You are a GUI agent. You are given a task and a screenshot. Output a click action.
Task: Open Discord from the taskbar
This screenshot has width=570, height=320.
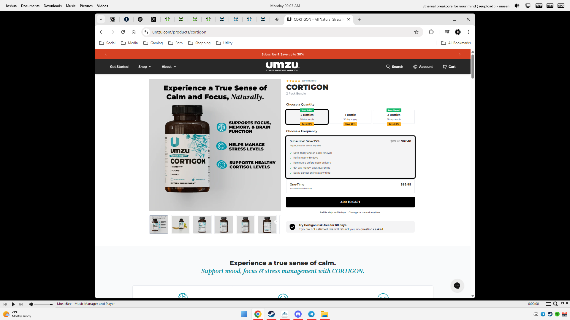(298, 314)
